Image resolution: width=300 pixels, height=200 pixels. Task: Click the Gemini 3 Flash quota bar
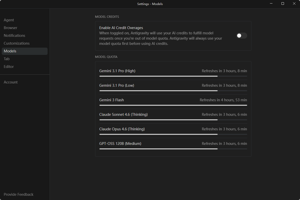pyautogui.click(x=173, y=105)
